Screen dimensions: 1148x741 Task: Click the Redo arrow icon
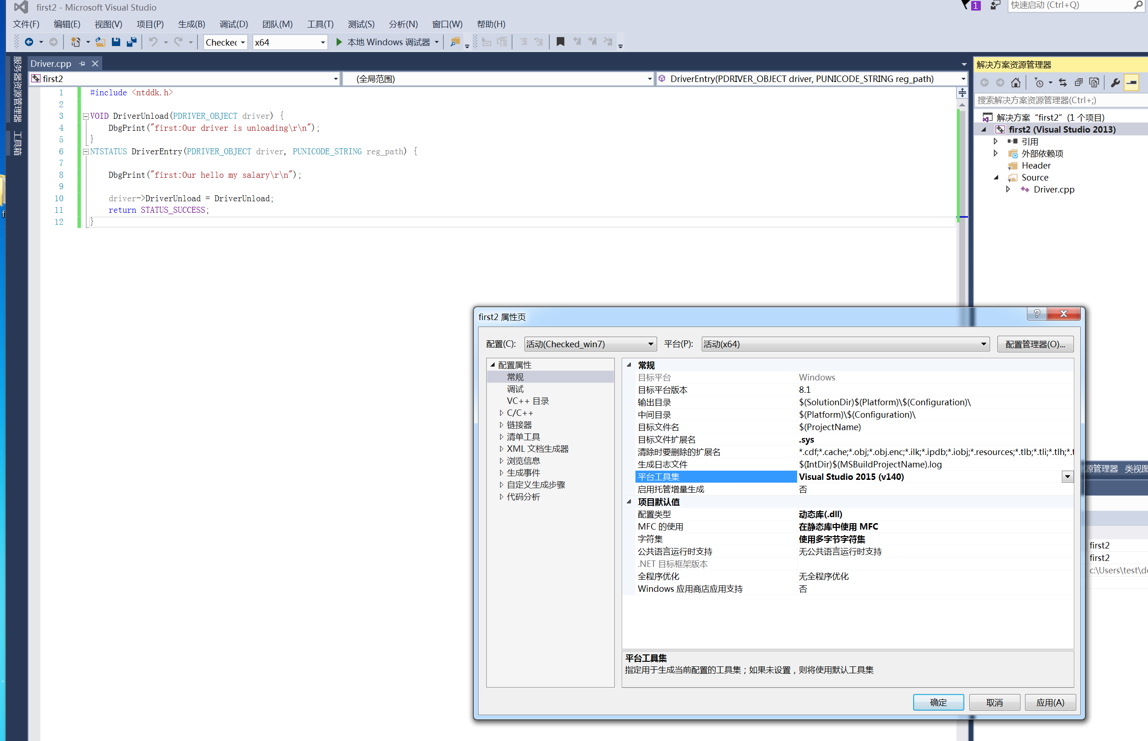point(179,42)
